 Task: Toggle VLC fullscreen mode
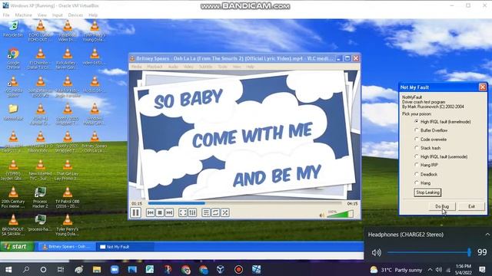pyautogui.click(x=183, y=213)
